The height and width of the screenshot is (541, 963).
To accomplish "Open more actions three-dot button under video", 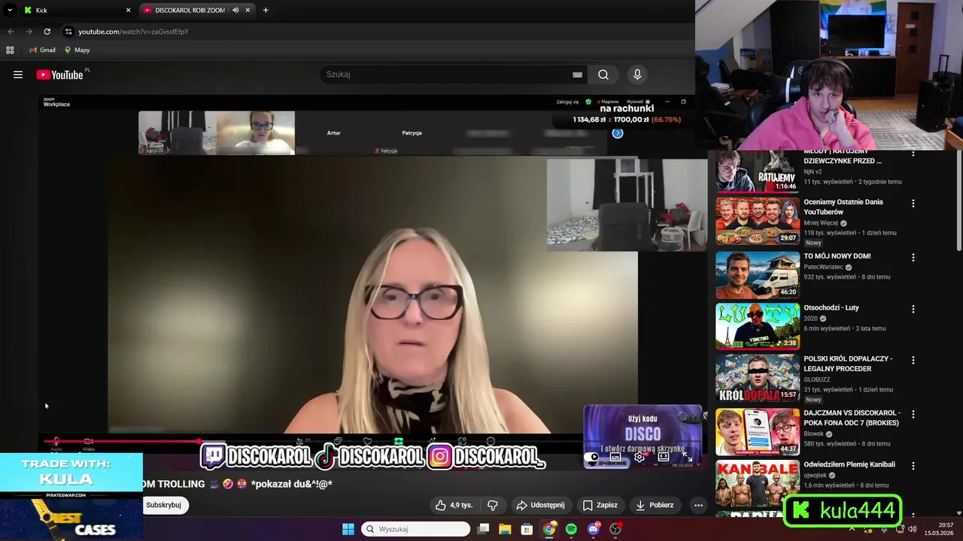I will [698, 505].
